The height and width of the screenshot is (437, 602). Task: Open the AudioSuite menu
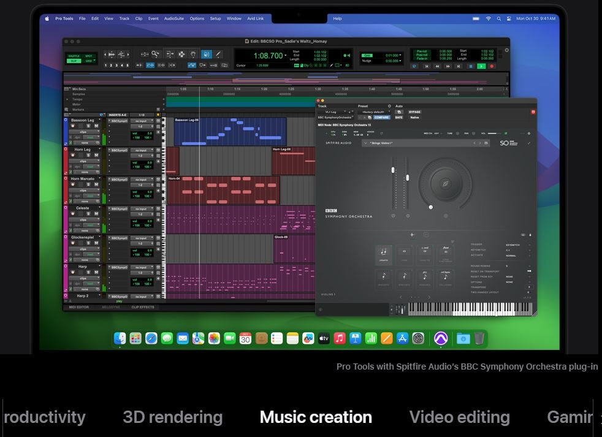point(174,18)
